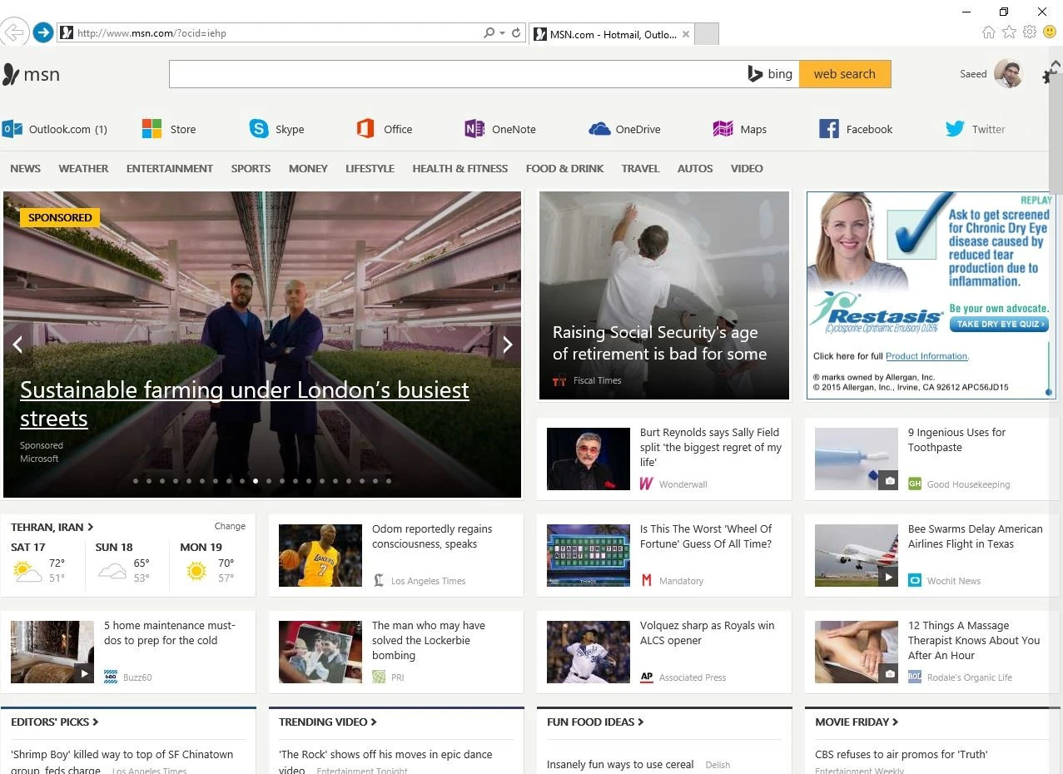
Task: Open the VIDEO menu item
Action: point(747,168)
